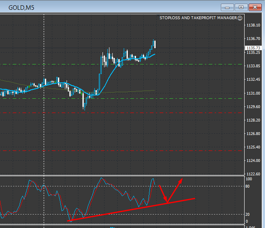The image size is (265, 228).
Task: Click the 1131.00 price scale label
Action: coord(253,93)
